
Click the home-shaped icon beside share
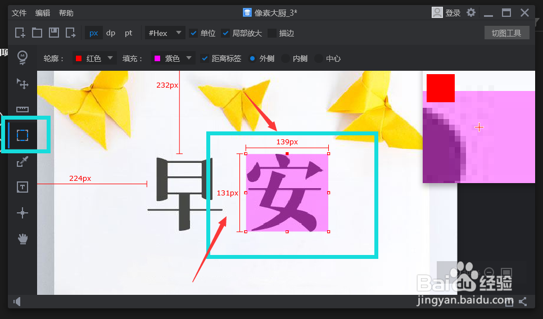tap(509, 302)
